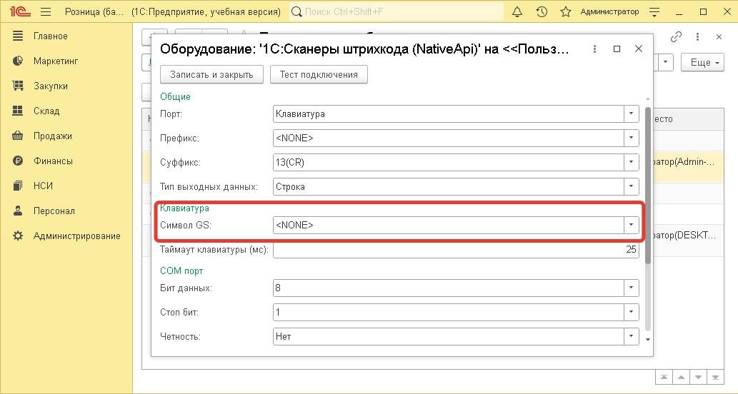Screen dimensions: 738x394
Task: Expand the Суффикс dropdown
Action: (x=631, y=162)
